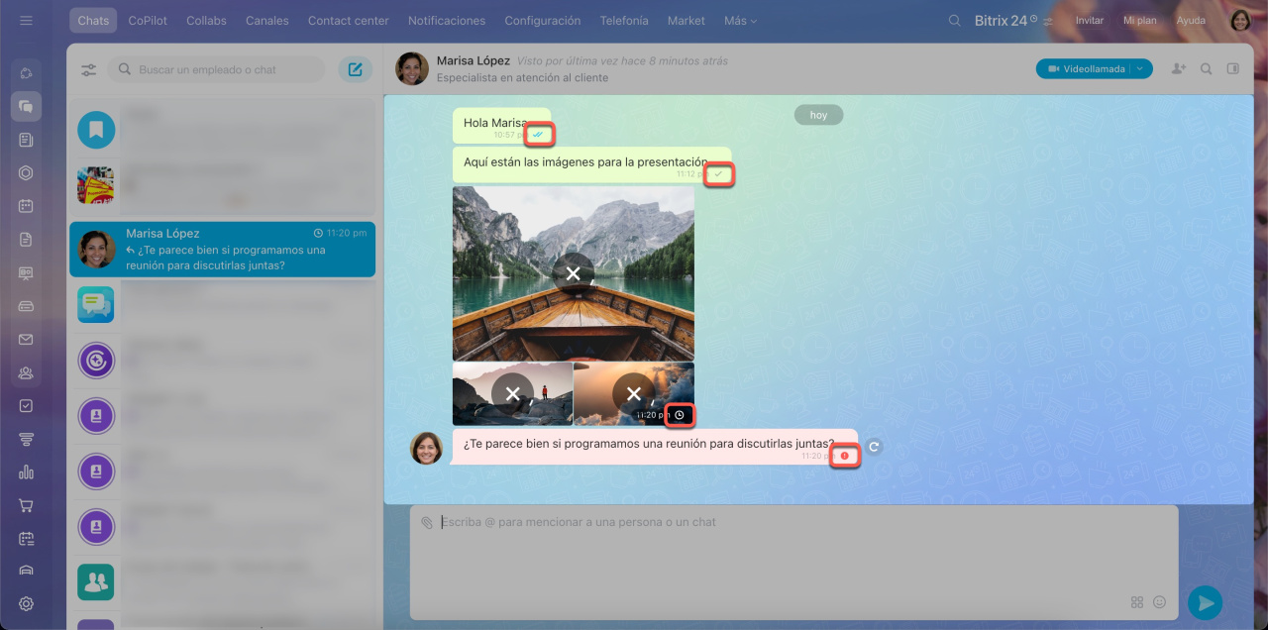
Task: Open the Collabs tab
Action: pyautogui.click(x=206, y=20)
